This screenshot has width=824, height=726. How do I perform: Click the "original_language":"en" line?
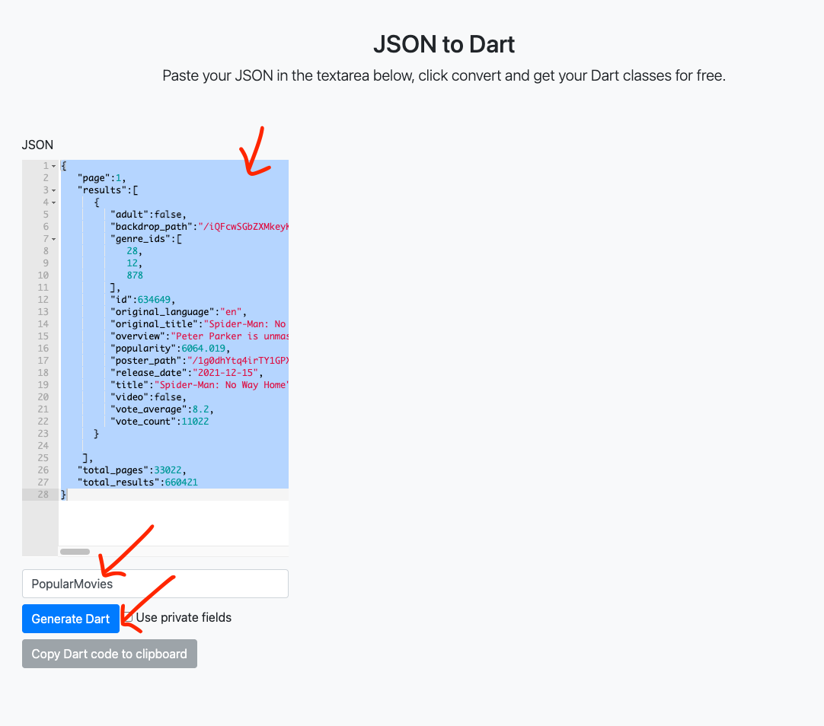pyautogui.click(x=178, y=312)
